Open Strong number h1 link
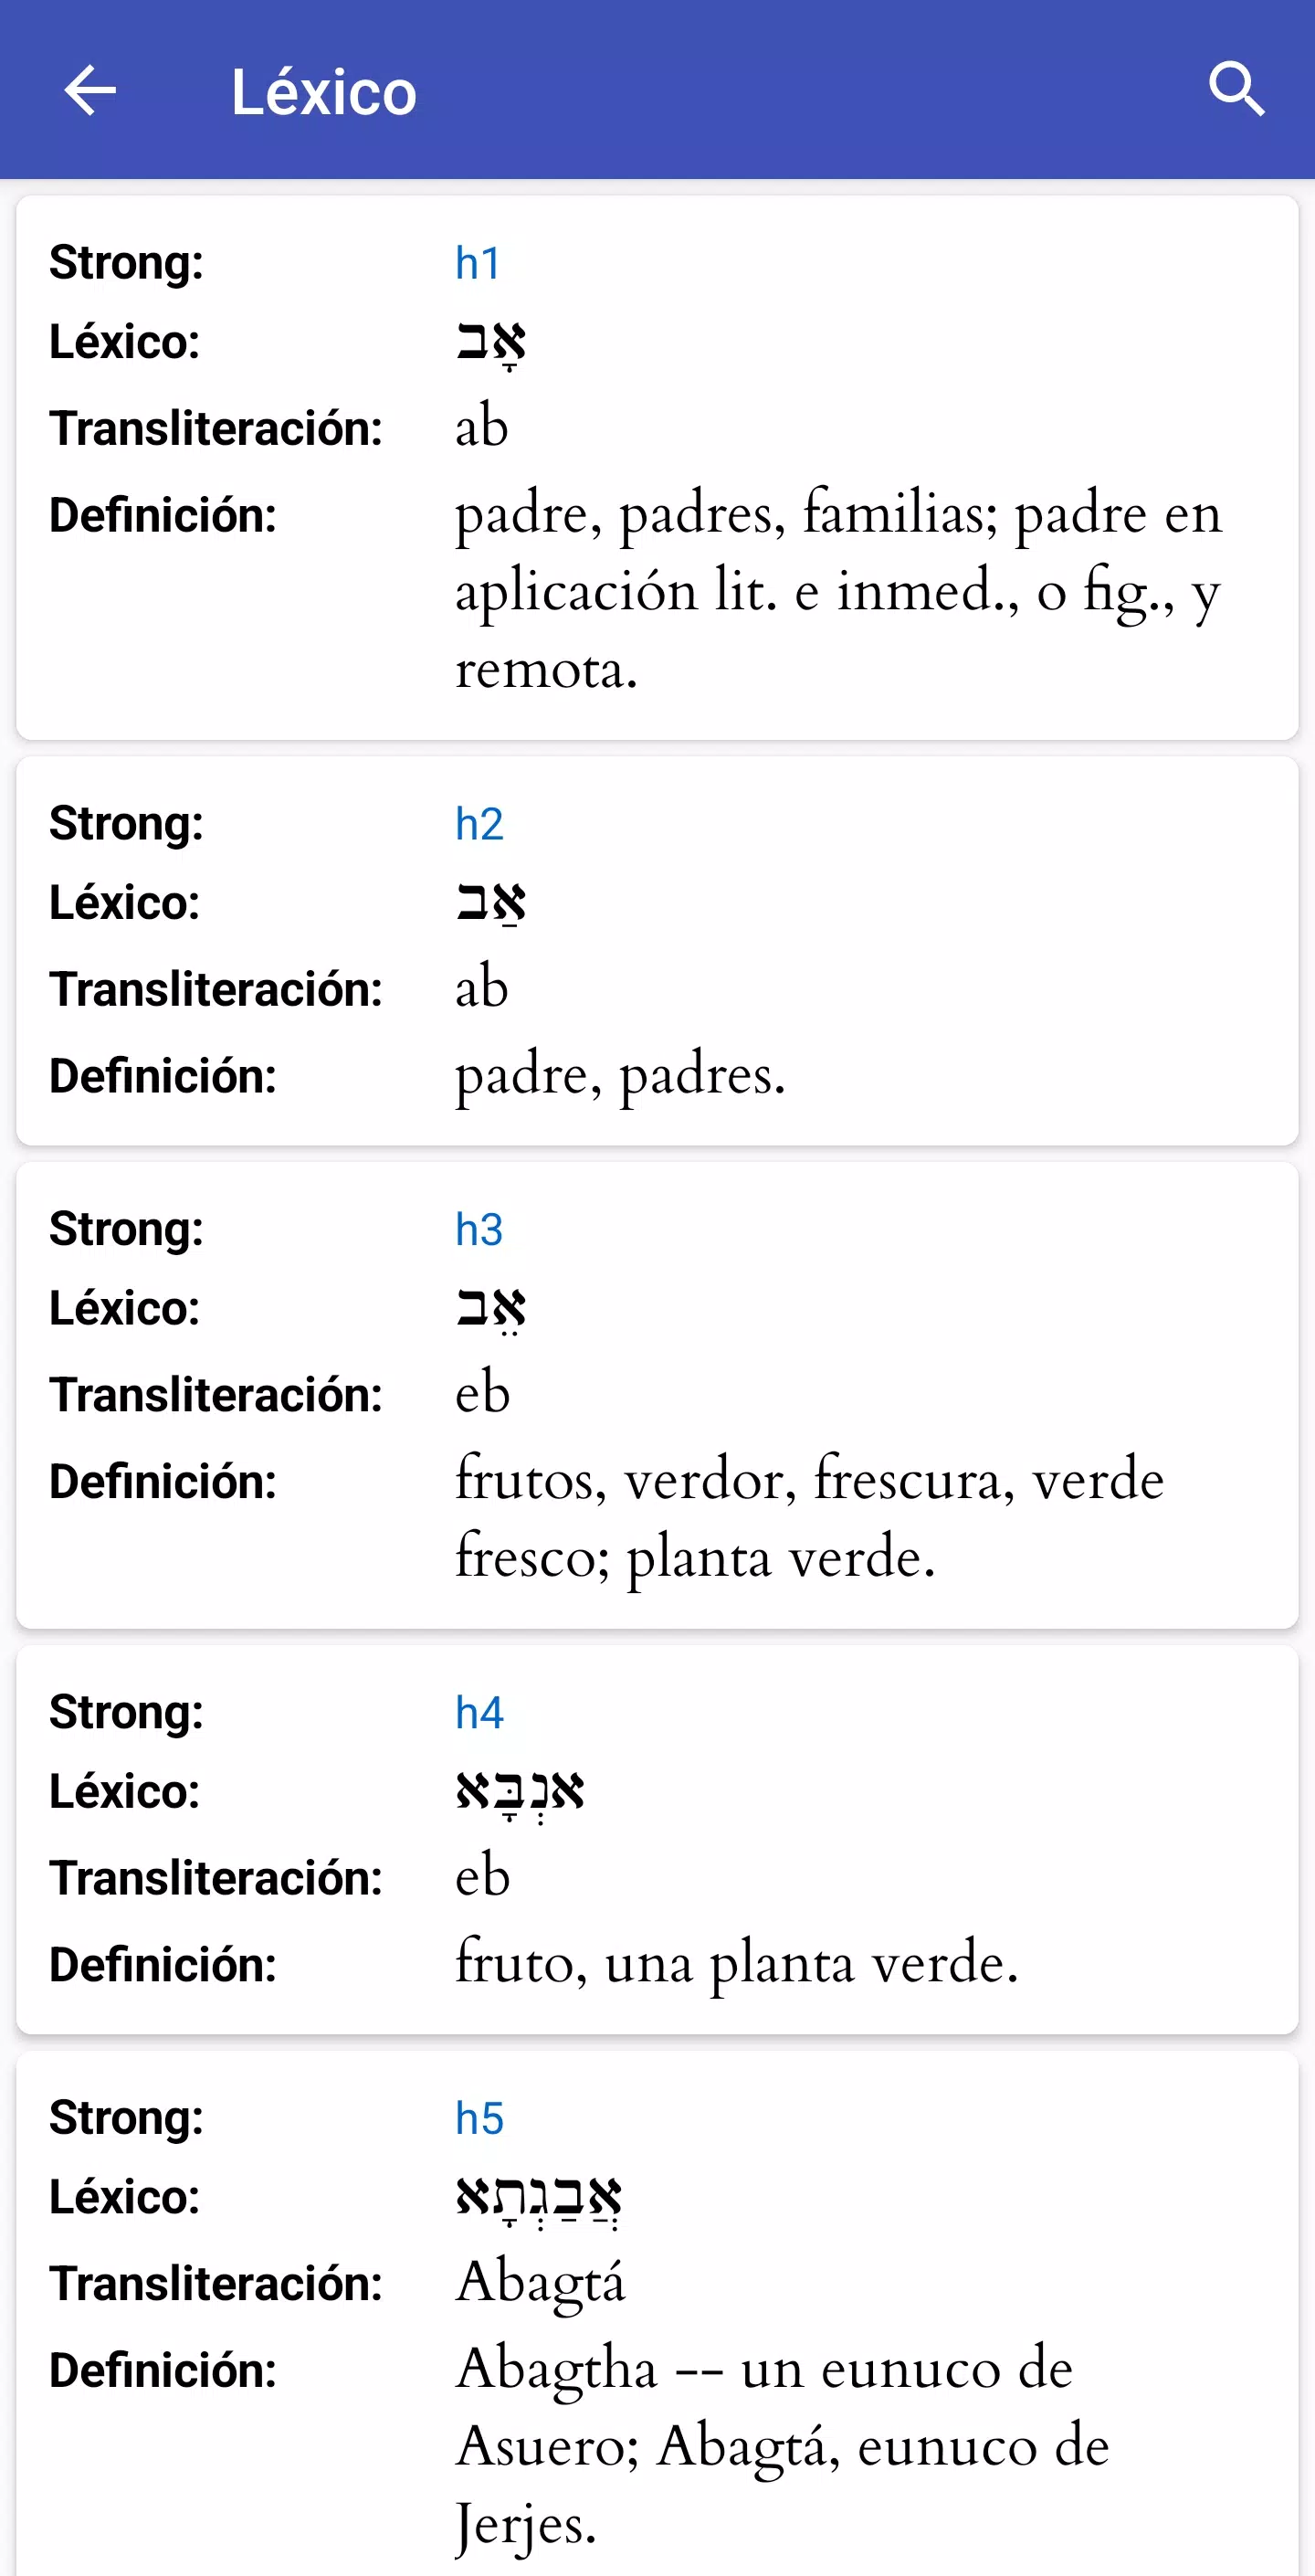Screen dimensions: 1315x2576 (x=478, y=264)
